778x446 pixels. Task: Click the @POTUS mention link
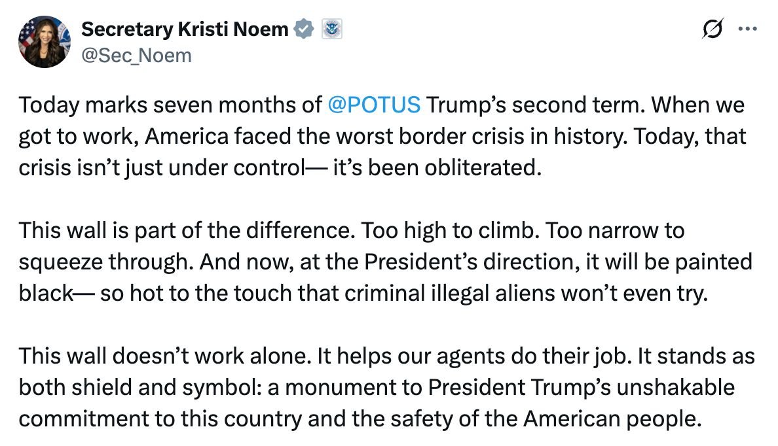(375, 105)
